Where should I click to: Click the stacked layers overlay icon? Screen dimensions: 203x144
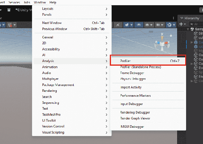tap(147, 25)
